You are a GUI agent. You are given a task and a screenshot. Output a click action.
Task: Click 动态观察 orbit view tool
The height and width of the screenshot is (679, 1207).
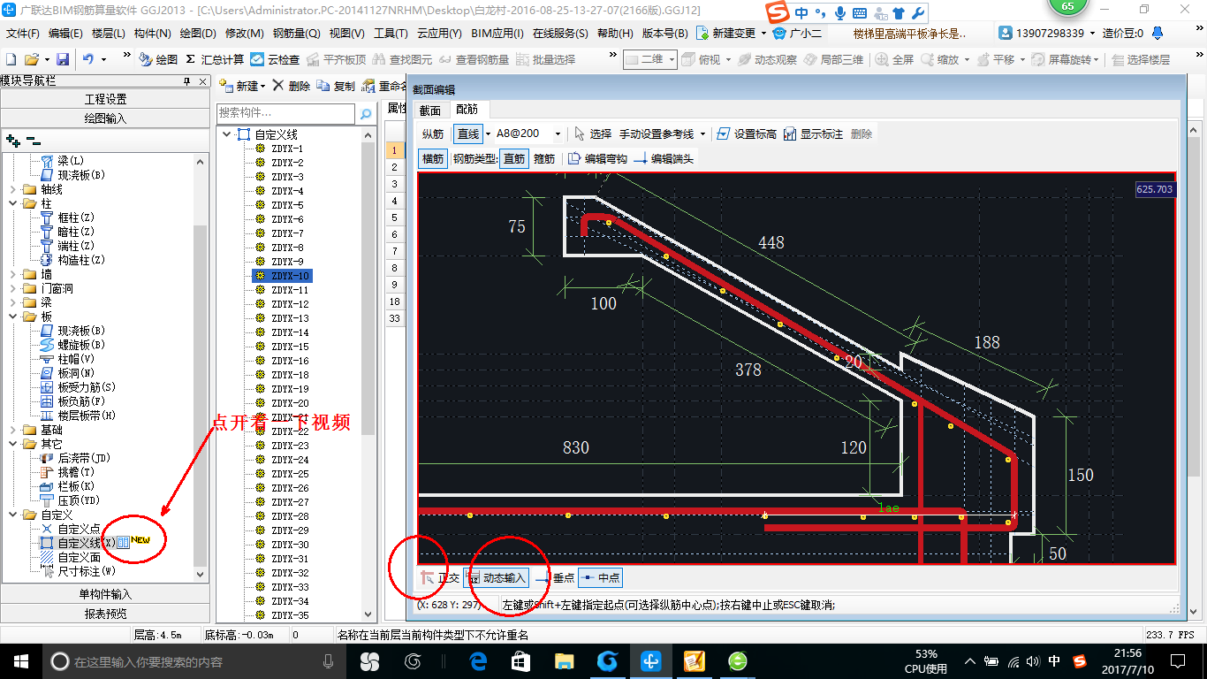767,59
